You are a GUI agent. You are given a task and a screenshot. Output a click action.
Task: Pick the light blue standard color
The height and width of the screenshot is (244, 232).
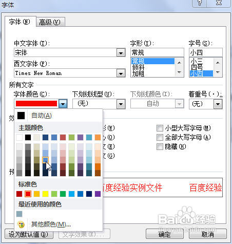[x=71, y=194]
